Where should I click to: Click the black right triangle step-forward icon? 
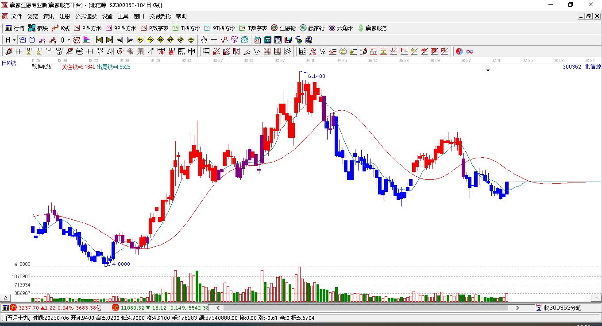[130, 40]
